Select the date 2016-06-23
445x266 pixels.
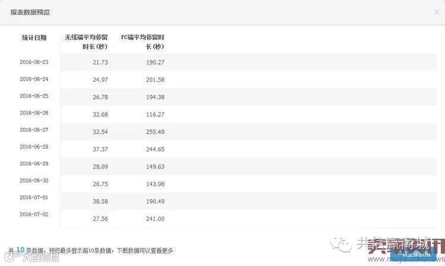[34, 62]
